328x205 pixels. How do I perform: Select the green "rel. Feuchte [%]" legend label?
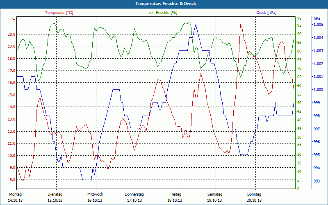coord(163,13)
